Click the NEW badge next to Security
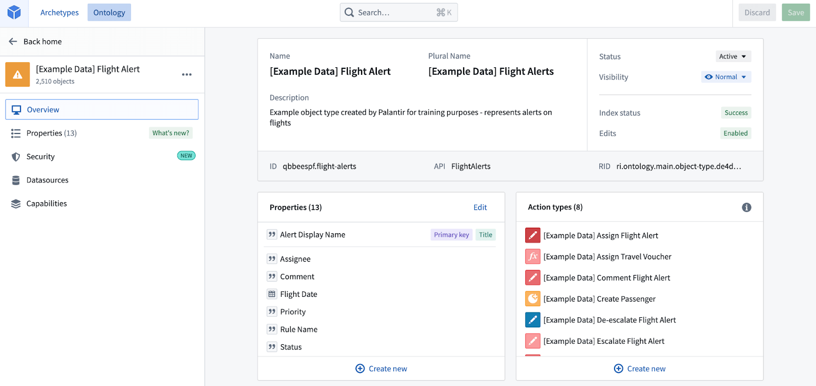The height and width of the screenshot is (386, 816). coord(186,156)
